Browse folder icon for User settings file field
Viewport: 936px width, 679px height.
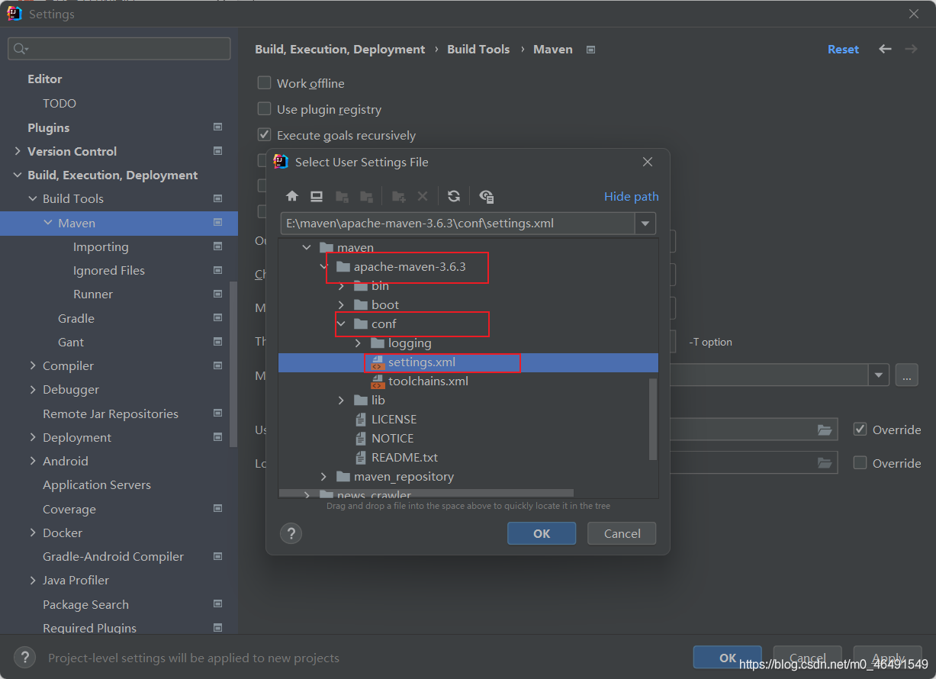tap(824, 430)
